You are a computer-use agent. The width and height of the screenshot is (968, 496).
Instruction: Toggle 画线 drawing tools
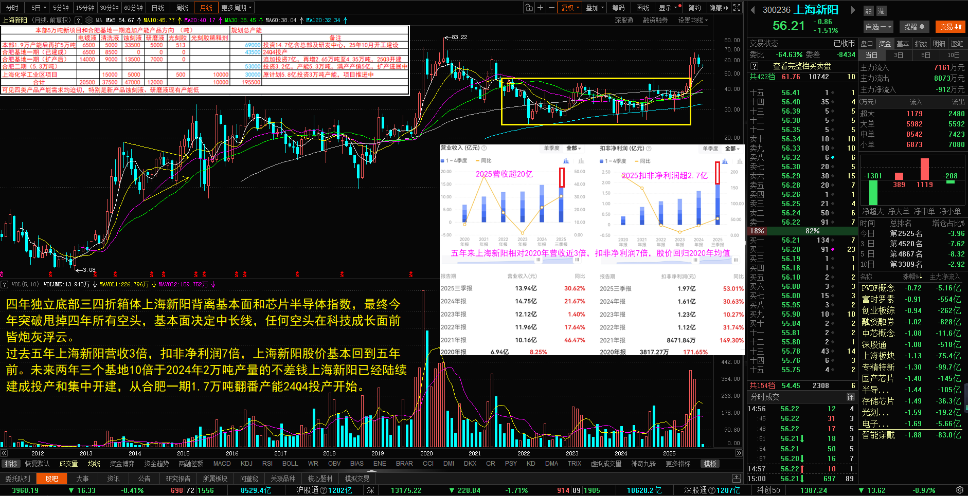pos(642,8)
